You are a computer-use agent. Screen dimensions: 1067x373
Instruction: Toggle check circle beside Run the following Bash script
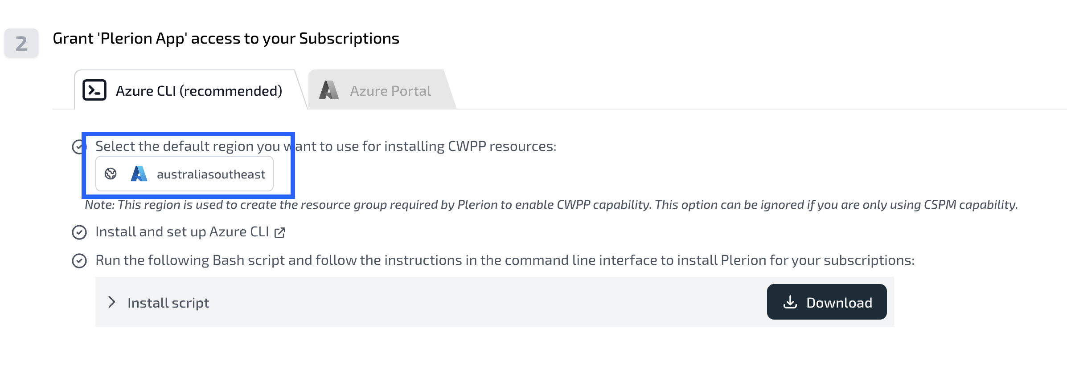tap(79, 261)
